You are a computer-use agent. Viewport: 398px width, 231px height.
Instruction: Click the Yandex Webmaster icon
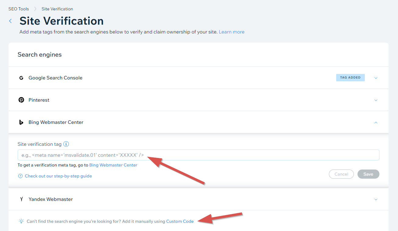[21, 199]
